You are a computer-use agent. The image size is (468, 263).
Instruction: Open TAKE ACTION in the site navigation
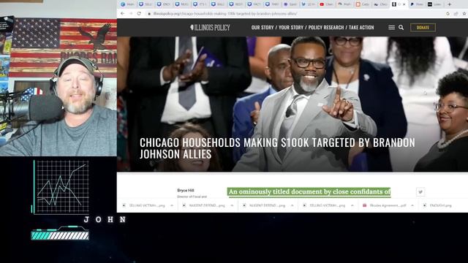361,28
